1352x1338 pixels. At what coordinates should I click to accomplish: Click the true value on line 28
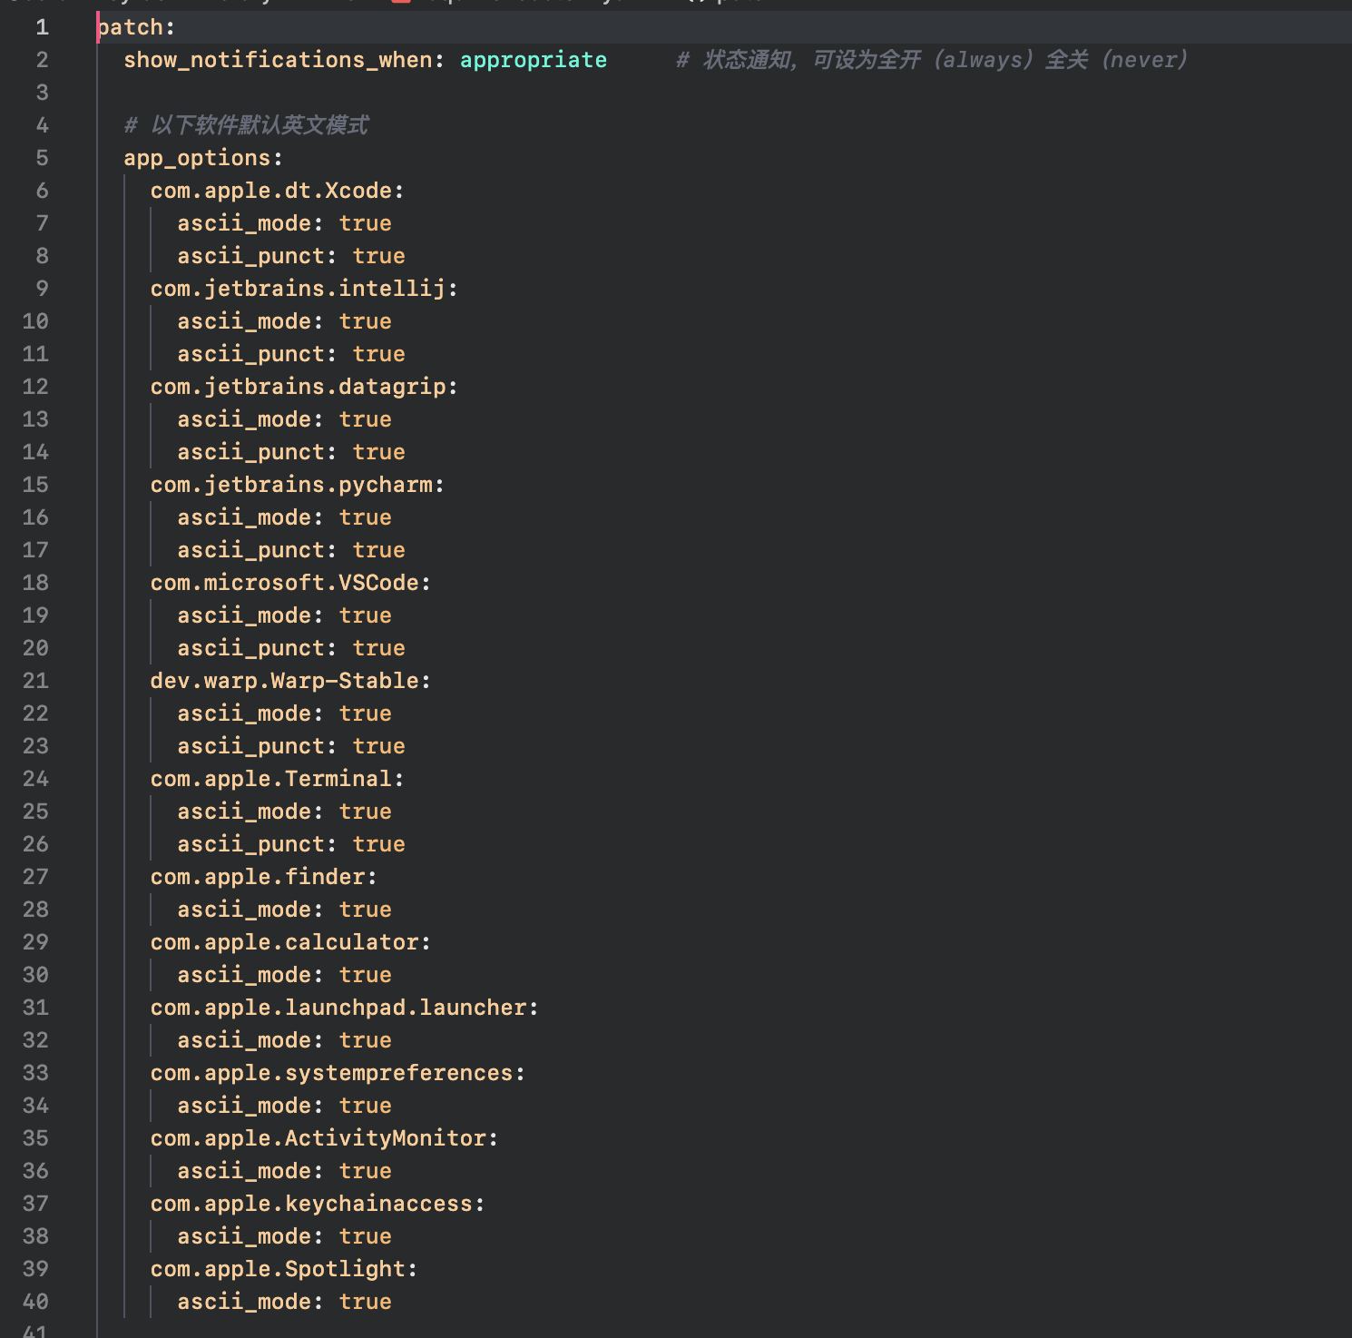click(x=366, y=910)
